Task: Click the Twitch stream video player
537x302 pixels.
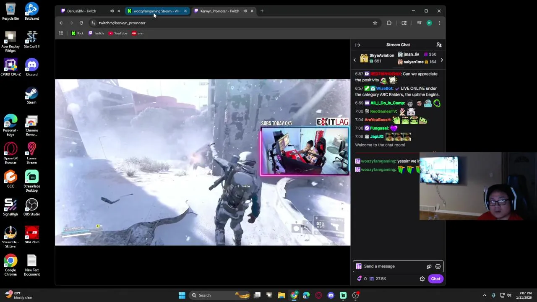Action: [203, 162]
